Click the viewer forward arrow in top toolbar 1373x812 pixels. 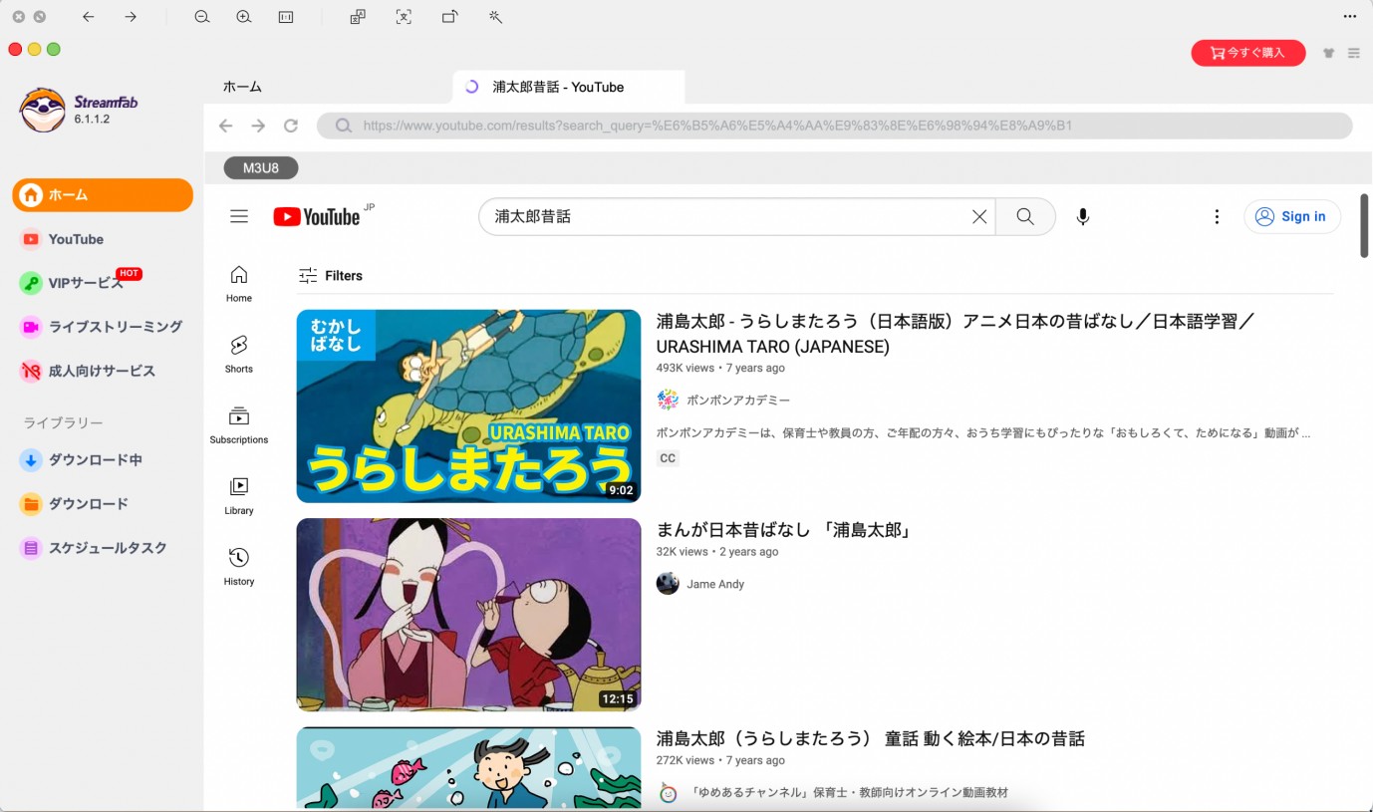tap(131, 17)
